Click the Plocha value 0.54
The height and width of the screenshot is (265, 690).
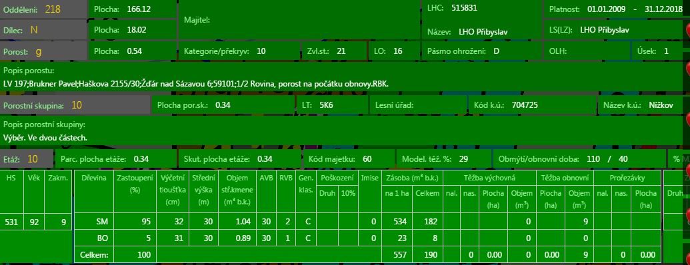pos(134,51)
